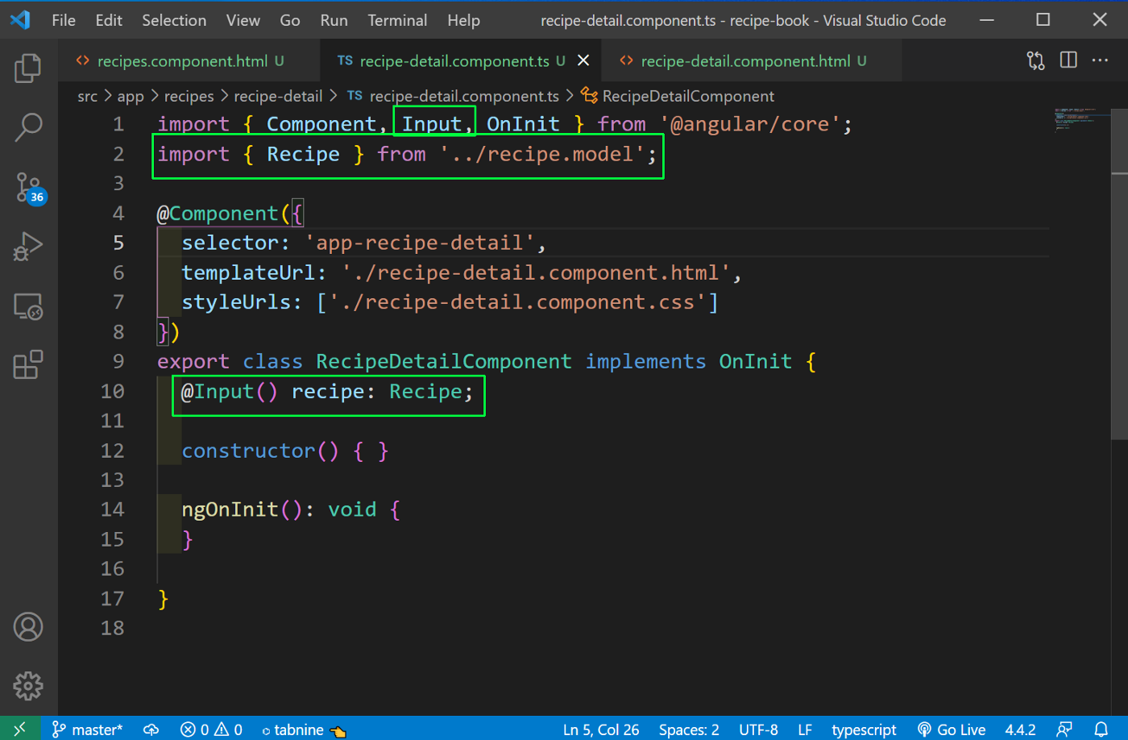Open the Terminal menu
The width and height of the screenshot is (1128, 740).
coord(397,20)
